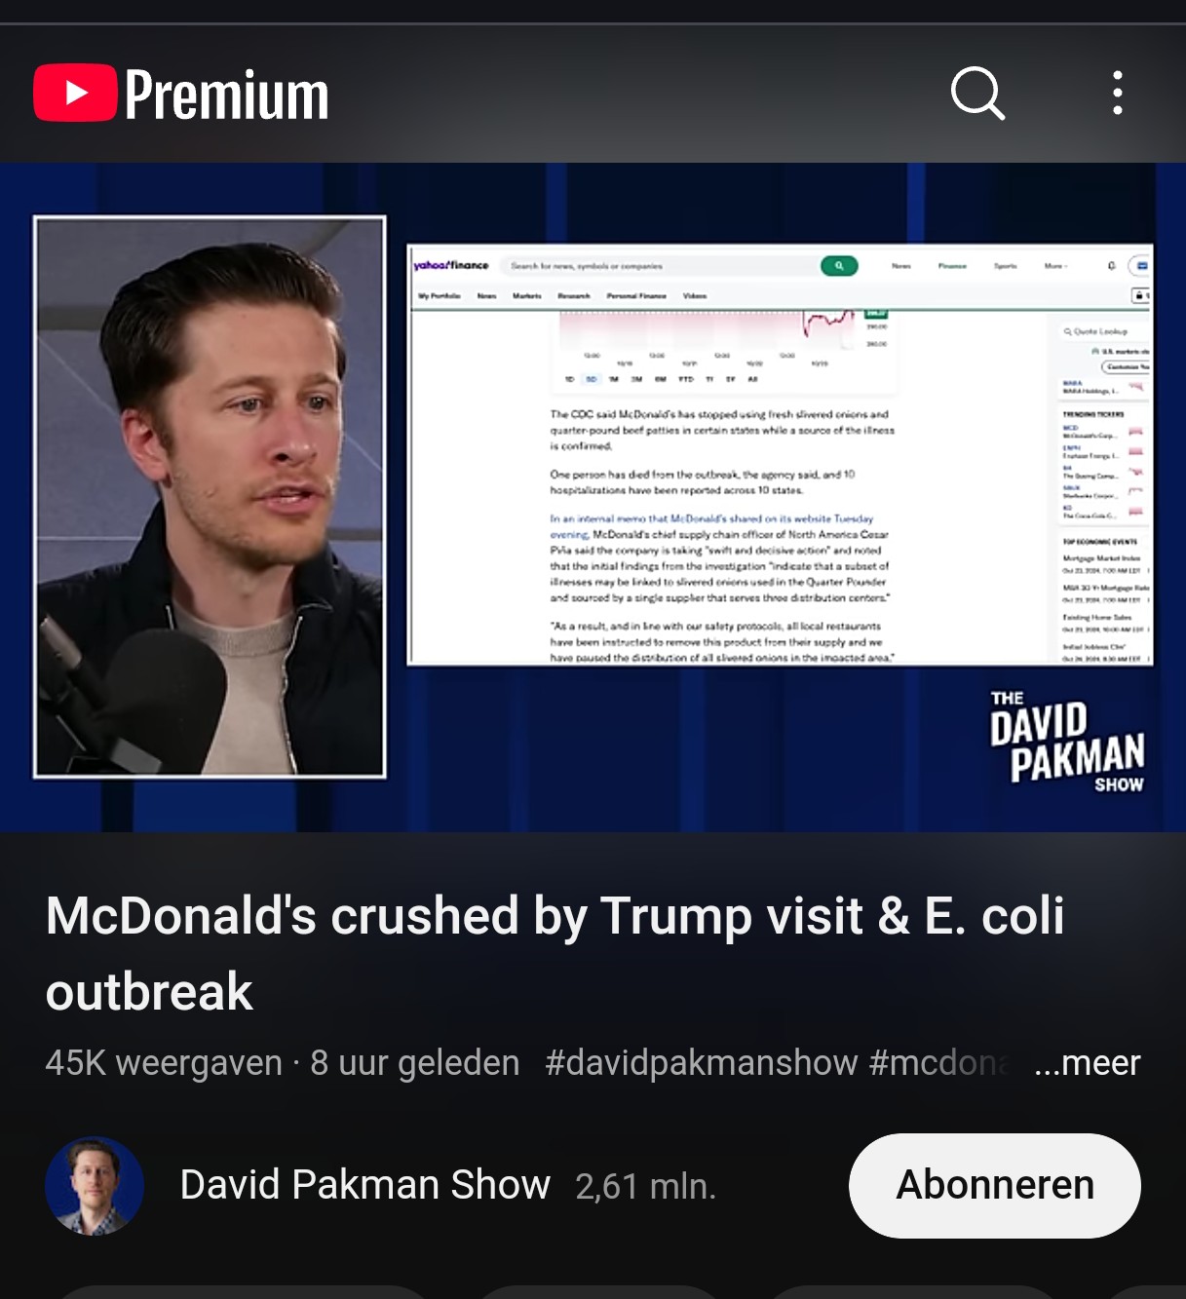Tap the #davidpakmanshow hashtag
This screenshot has width=1186, height=1299.
click(702, 1063)
